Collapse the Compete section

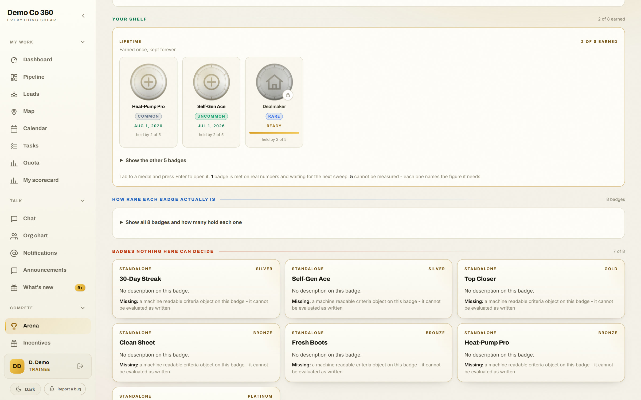(83, 308)
